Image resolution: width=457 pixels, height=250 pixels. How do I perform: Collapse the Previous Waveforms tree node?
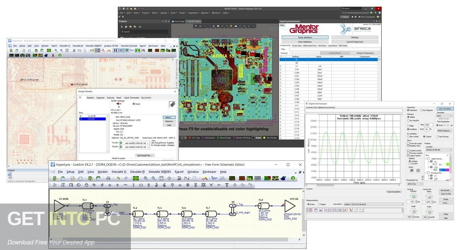point(426,173)
